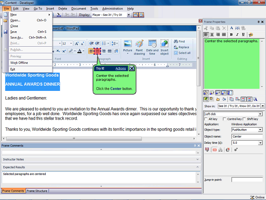266x200 pixels.
Task: Click the Underline button in Frame Properties
Action: (x=243, y=35)
